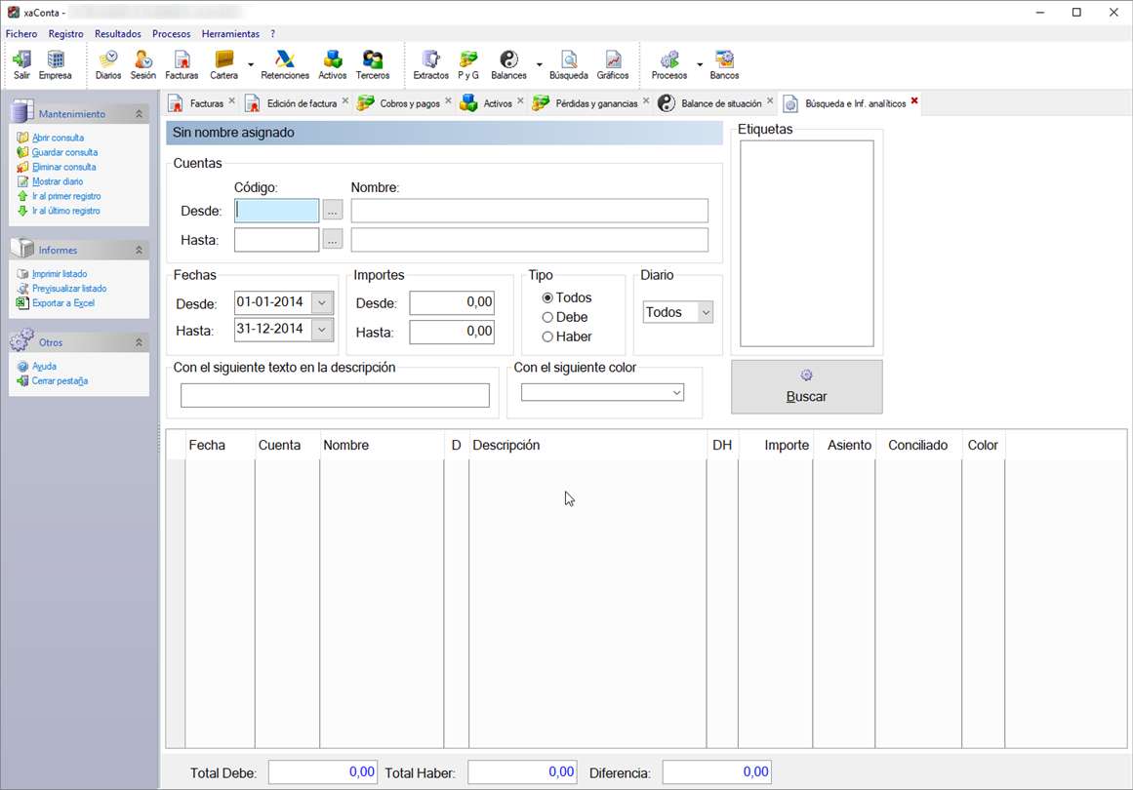Open the Resultados menu

coord(118,34)
